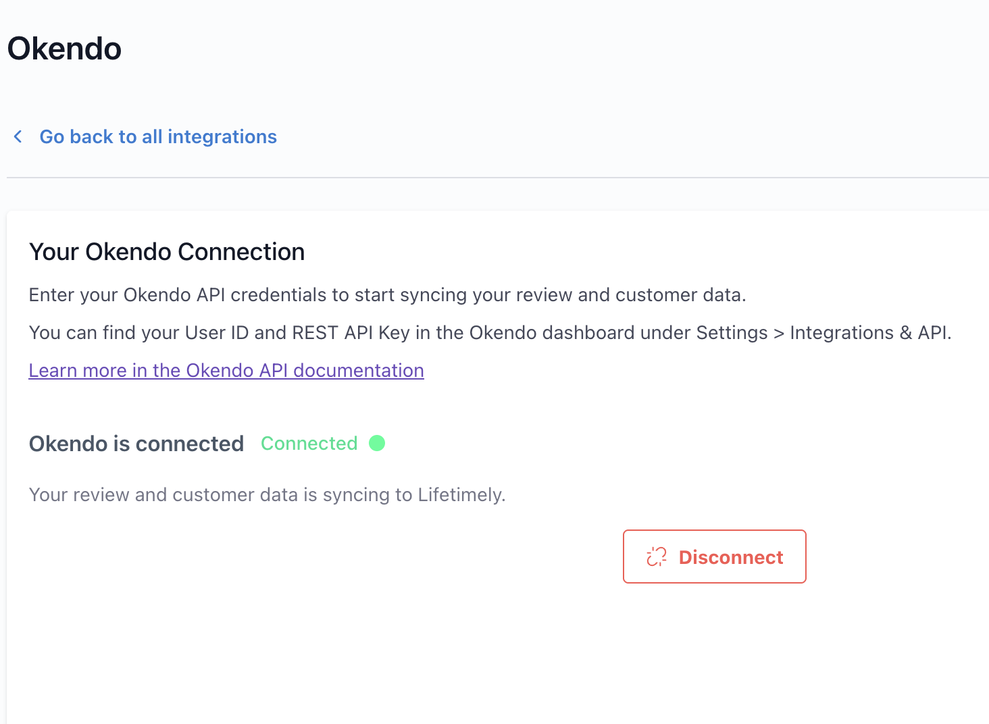
Task: Click the horizontal divider below the back link
Action: [498, 178]
